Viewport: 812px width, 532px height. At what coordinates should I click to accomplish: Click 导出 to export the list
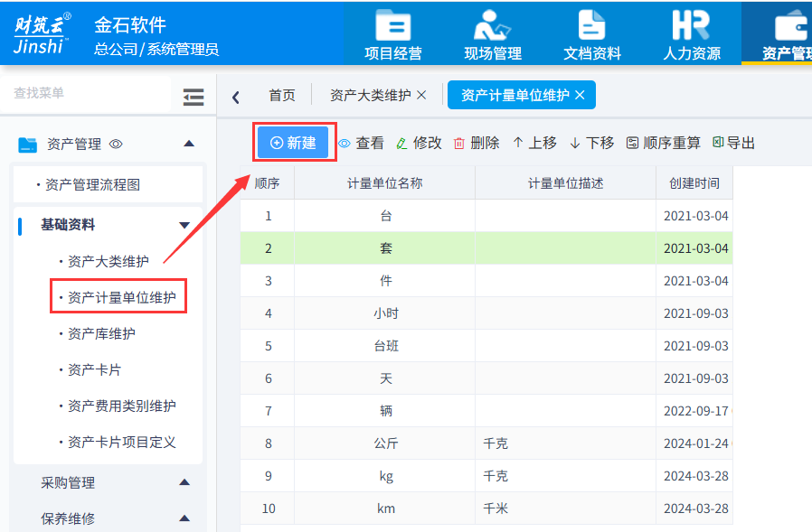(734, 143)
